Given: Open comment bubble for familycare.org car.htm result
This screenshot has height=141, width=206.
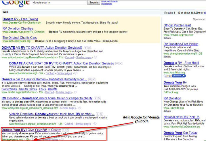Looking at the screenshot, I should pyautogui.click(x=95, y=124).
